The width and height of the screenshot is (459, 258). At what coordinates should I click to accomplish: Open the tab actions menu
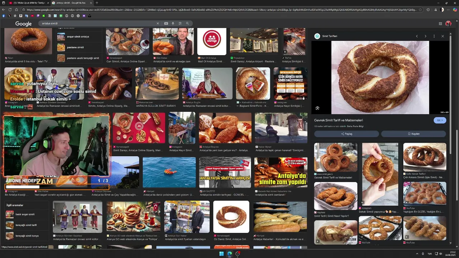tap(4, 3)
